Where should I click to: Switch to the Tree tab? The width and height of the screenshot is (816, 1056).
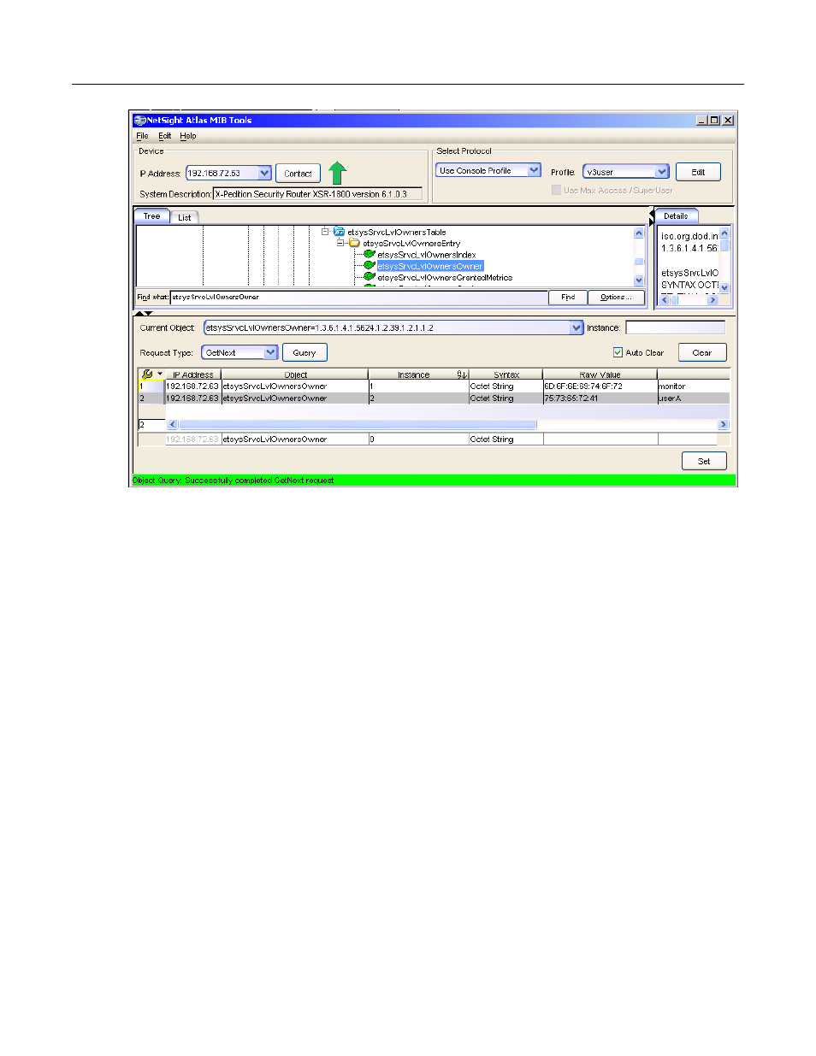[x=151, y=216]
